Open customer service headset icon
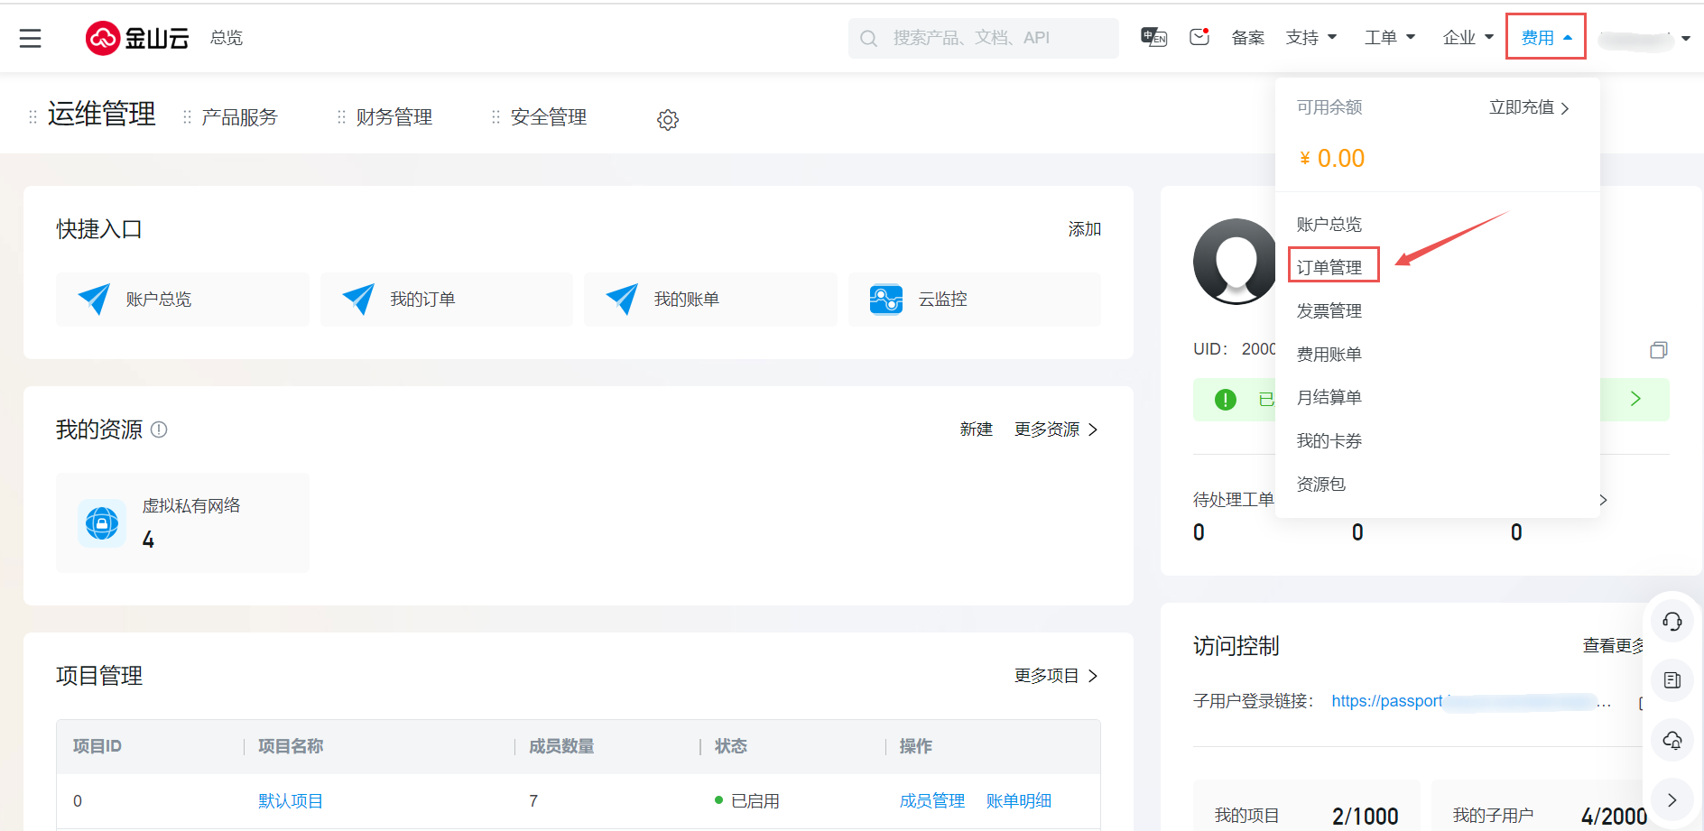Viewport: 1704px width, 831px height. pyautogui.click(x=1672, y=621)
